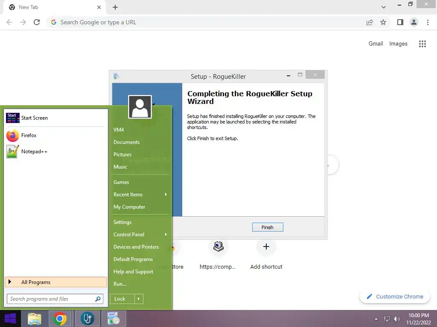Click Finish in RogueKiller setup
This screenshot has width=437, height=327.
(x=267, y=227)
